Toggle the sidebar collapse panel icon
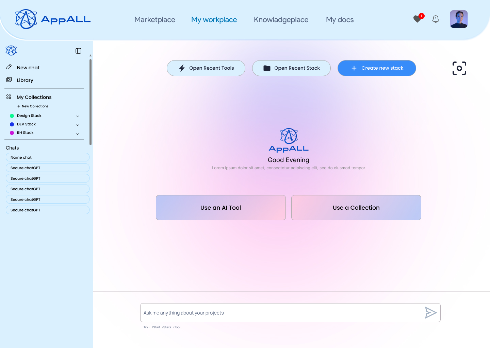Image resolution: width=490 pixels, height=348 pixels. point(78,51)
